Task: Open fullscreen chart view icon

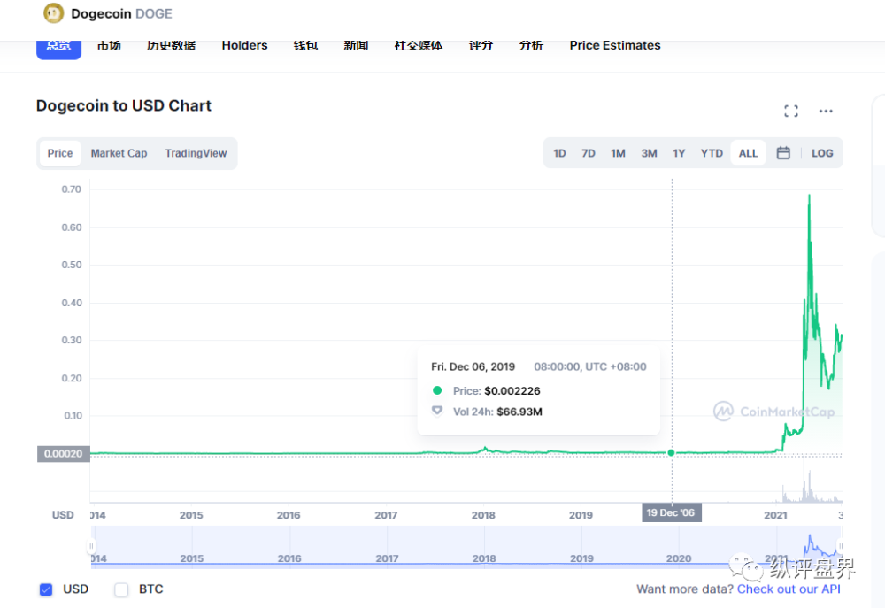Action: [791, 112]
